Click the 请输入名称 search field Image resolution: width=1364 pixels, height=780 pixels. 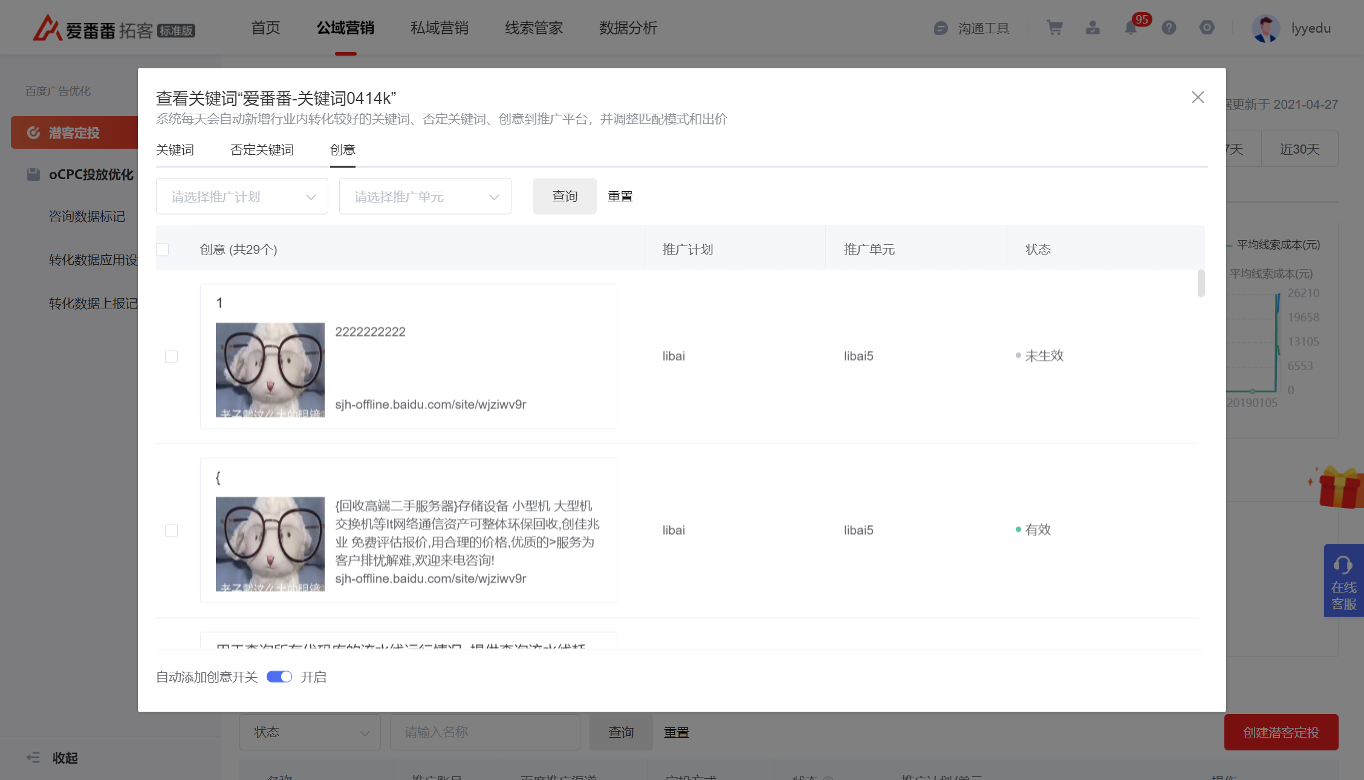(x=486, y=732)
